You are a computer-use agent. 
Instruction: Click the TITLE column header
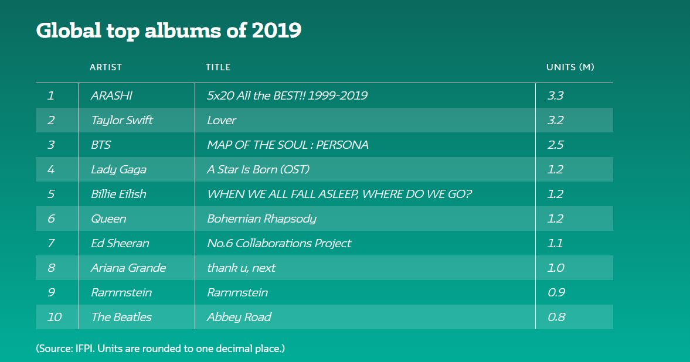coord(218,67)
